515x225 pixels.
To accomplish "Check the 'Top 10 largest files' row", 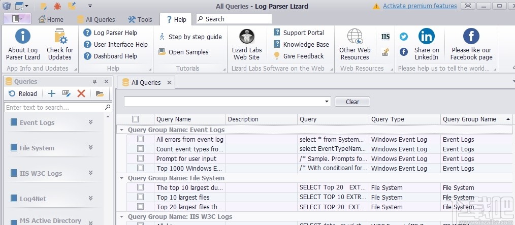I will (141, 197).
